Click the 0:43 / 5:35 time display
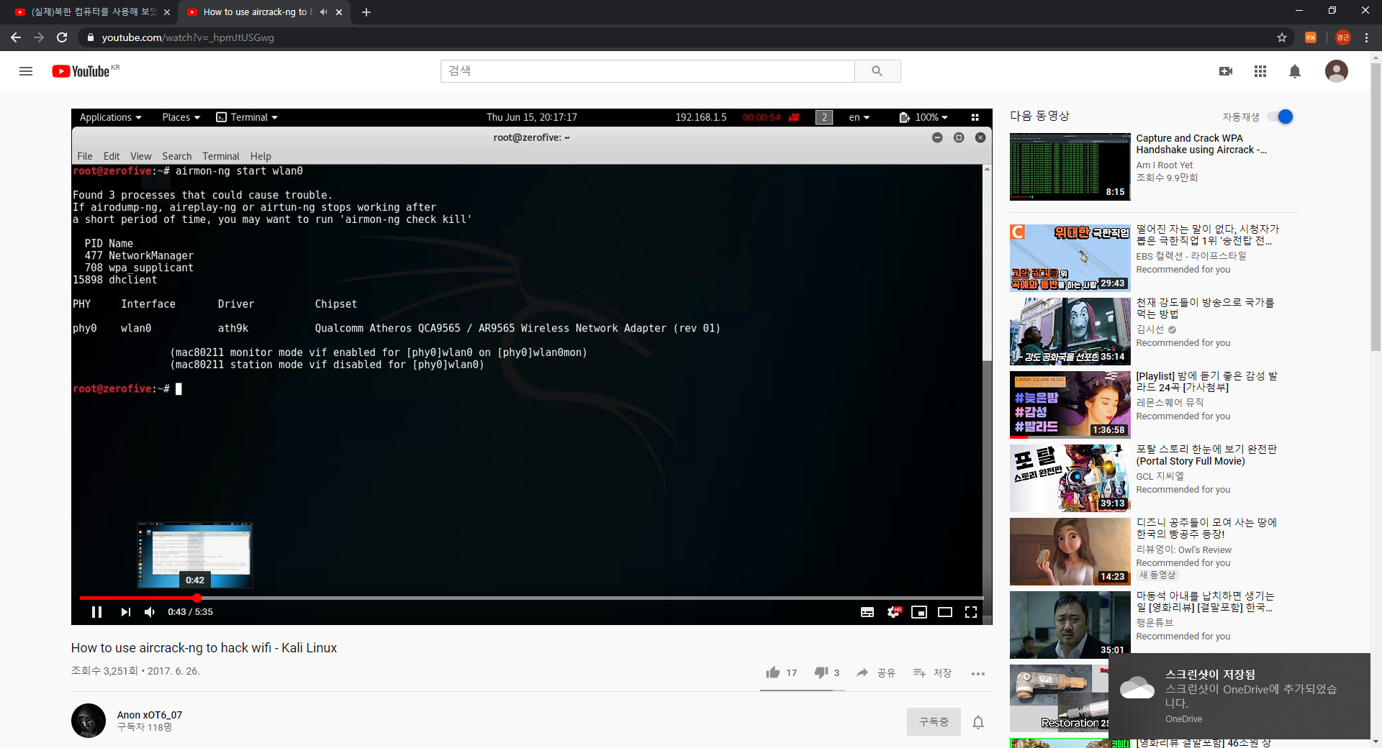1382x748 pixels. click(190, 612)
